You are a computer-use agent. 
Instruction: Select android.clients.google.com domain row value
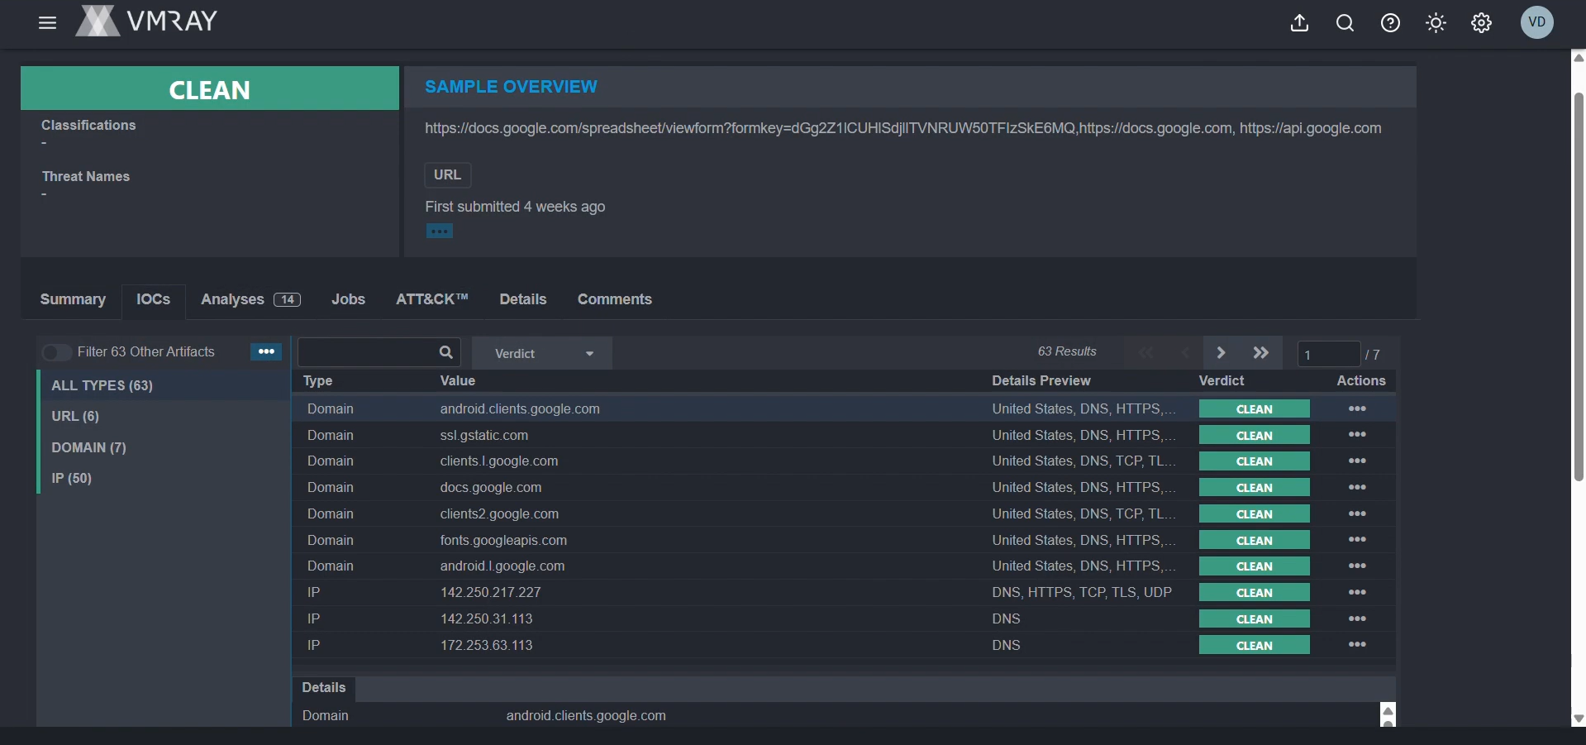pos(520,408)
